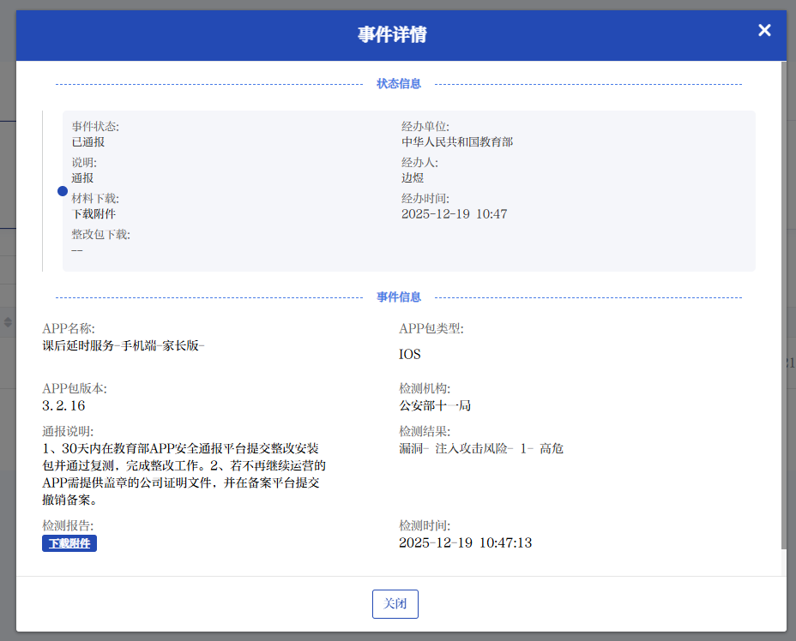Click the detection agency 公安部十一局
This screenshot has width=796, height=641.
(435, 406)
